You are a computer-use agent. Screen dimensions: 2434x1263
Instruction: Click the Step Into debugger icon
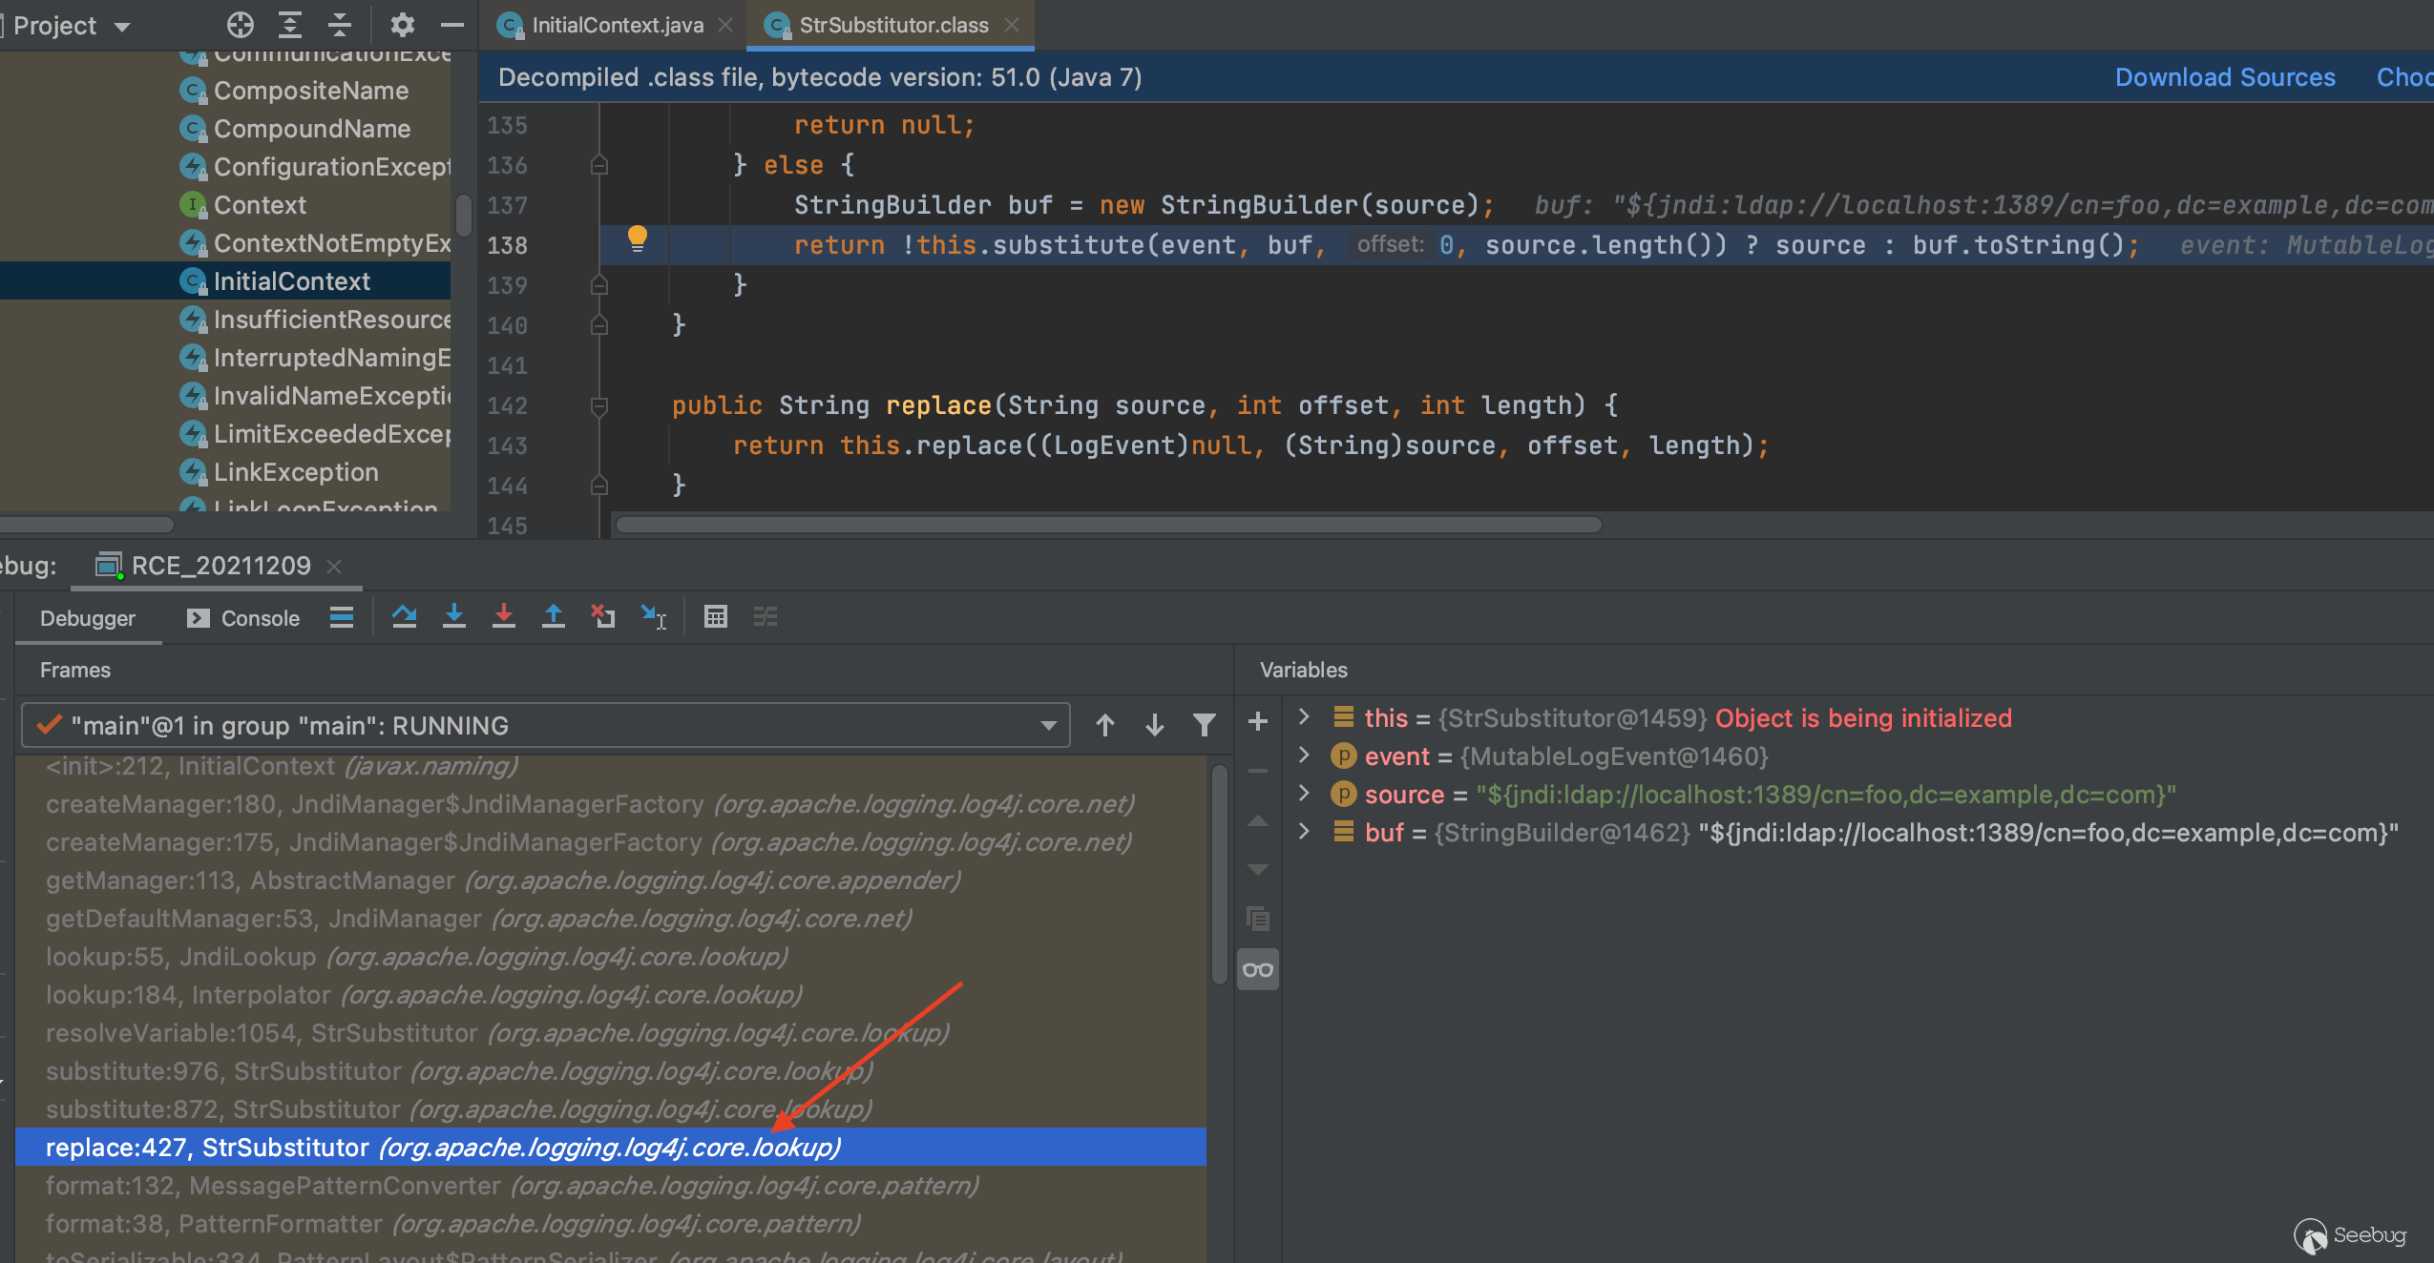(x=454, y=617)
